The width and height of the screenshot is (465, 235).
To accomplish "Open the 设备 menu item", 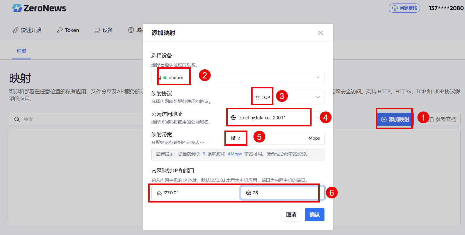I will pos(104,30).
